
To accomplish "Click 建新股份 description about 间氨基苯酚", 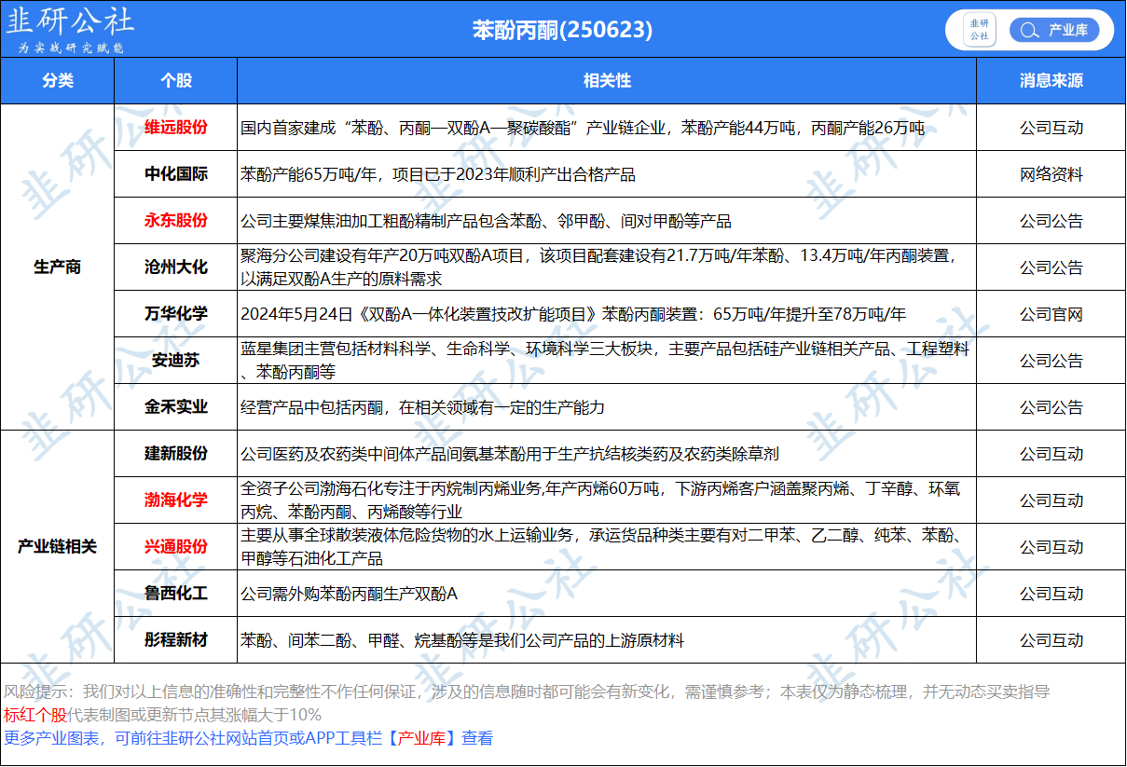I will (510, 454).
